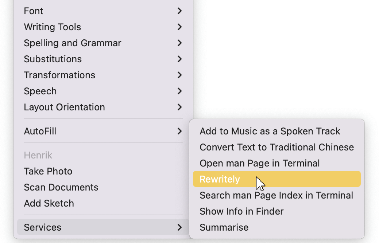Open the Transformations submenu
The height and width of the screenshot is (243, 379).
103,75
